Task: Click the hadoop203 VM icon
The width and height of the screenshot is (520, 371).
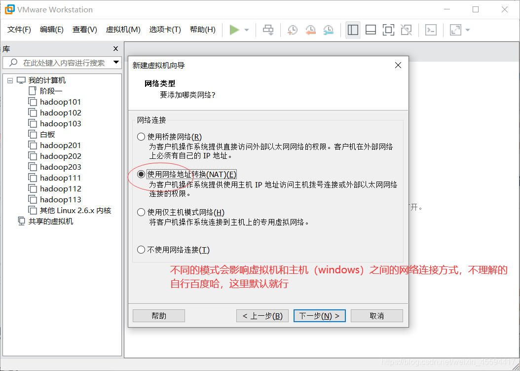Action: (x=33, y=167)
